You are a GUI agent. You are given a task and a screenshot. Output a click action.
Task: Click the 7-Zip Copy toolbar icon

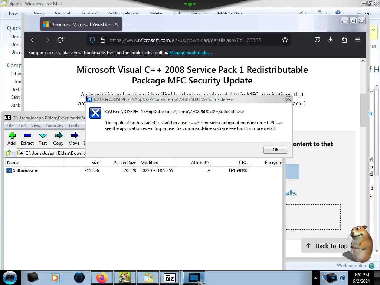[x=58, y=139]
